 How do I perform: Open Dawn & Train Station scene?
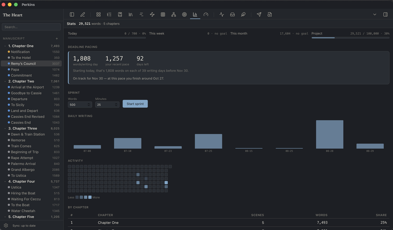[32, 135]
